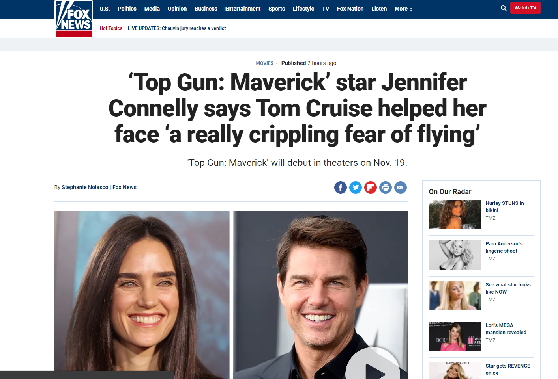This screenshot has width=558, height=379.
Task: Open search with magnifying glass icon
Action: [x=504, y=8]
